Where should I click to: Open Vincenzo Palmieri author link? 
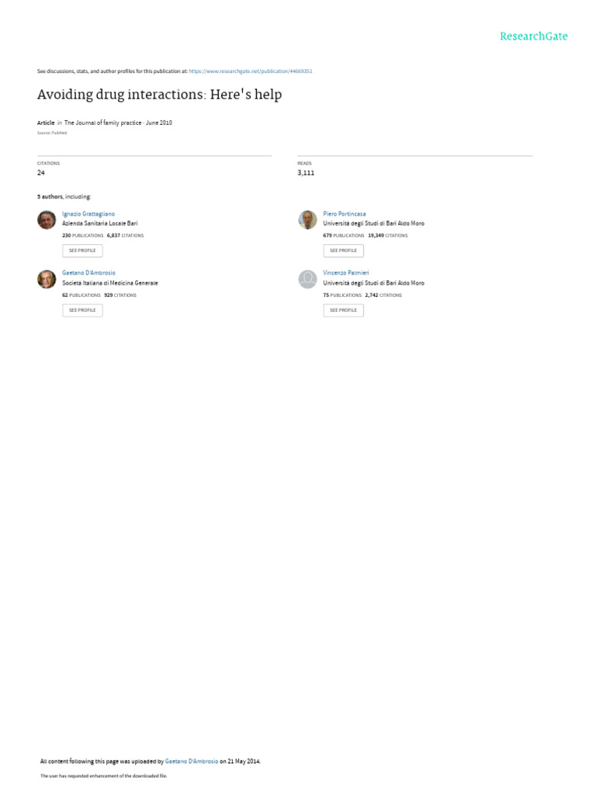click(346, 273)
